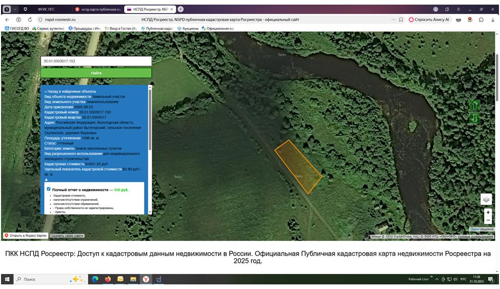Open a new tab with the plus button
This screenshot has width=500, height=289.
click(181, 9)
